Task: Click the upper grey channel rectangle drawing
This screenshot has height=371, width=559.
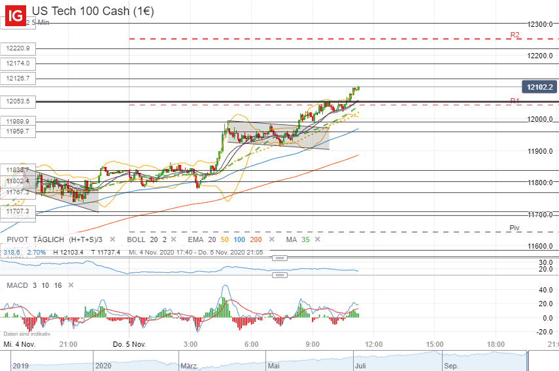Action: point(279,135)
